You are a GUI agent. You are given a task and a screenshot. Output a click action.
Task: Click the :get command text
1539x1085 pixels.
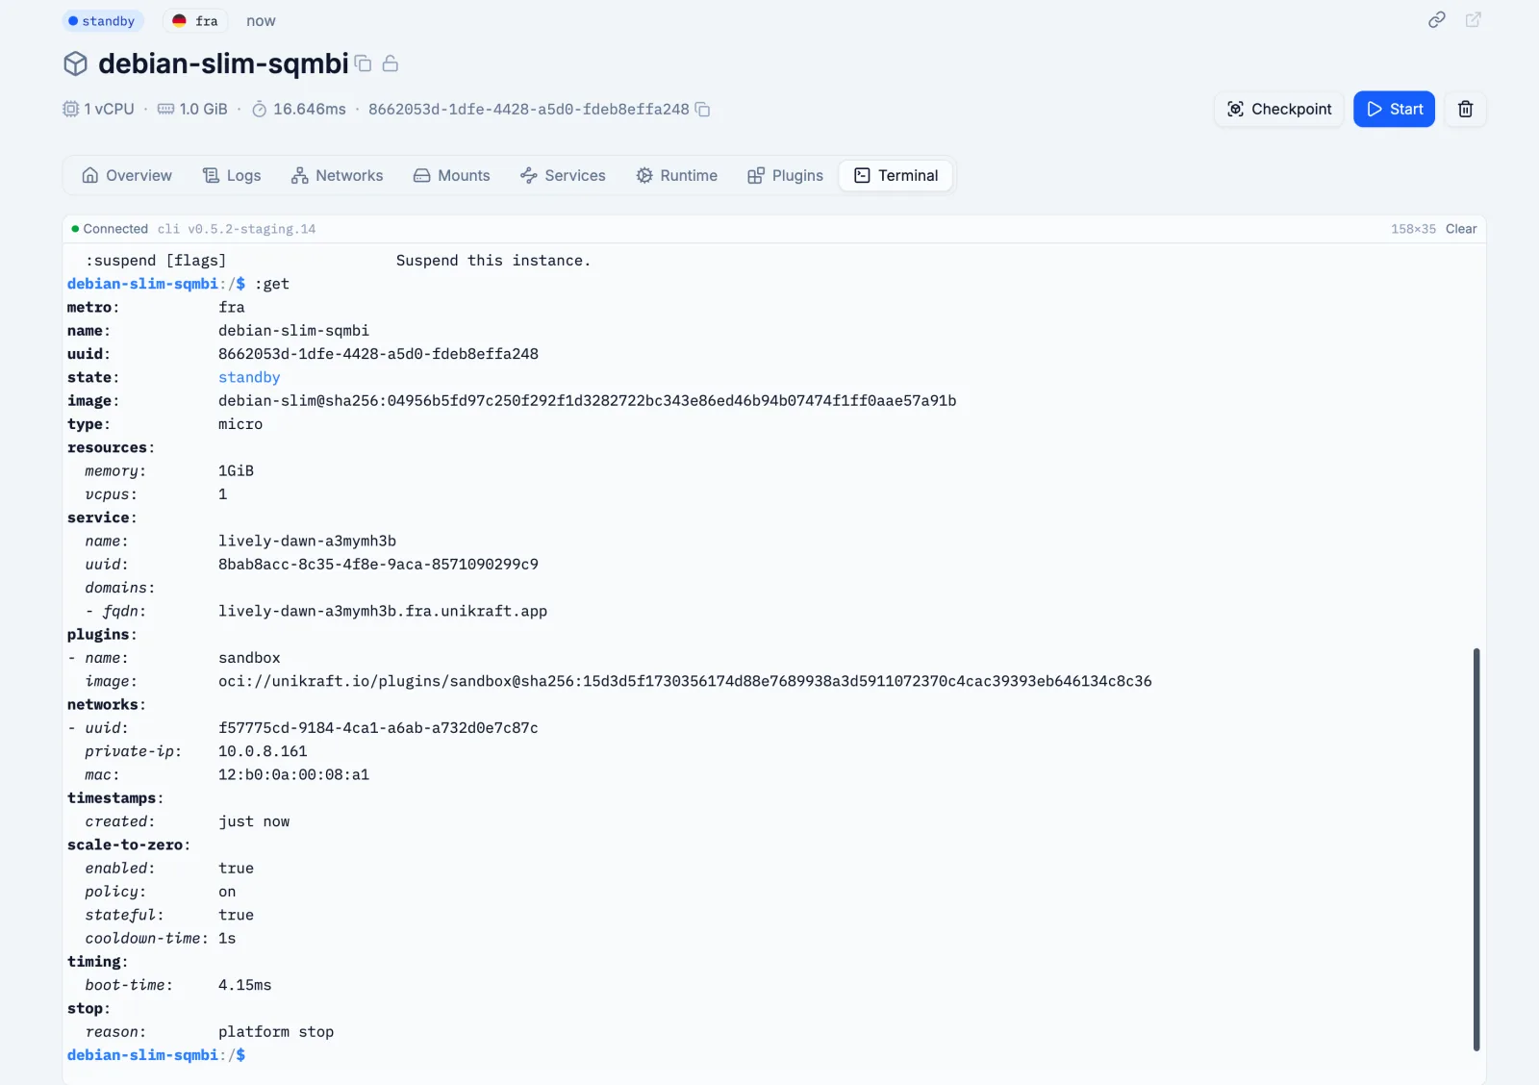click(272, 284)
